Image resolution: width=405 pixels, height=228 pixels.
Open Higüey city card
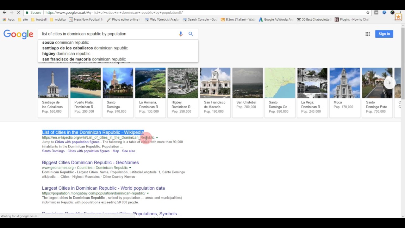point(183,92)
